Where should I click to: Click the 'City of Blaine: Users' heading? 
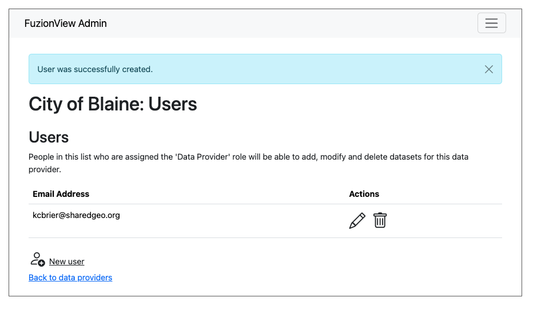pyautogui.click(x=113, y=104)
